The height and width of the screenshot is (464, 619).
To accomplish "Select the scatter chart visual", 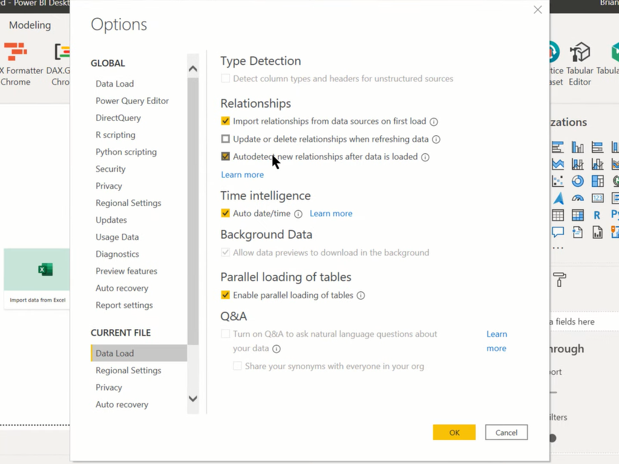I will tap(558, 181).
